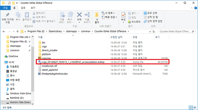Click the Delete (삭제) X icon
The height and width of the screenshot is (110, 198).
(x=79, y=15)
